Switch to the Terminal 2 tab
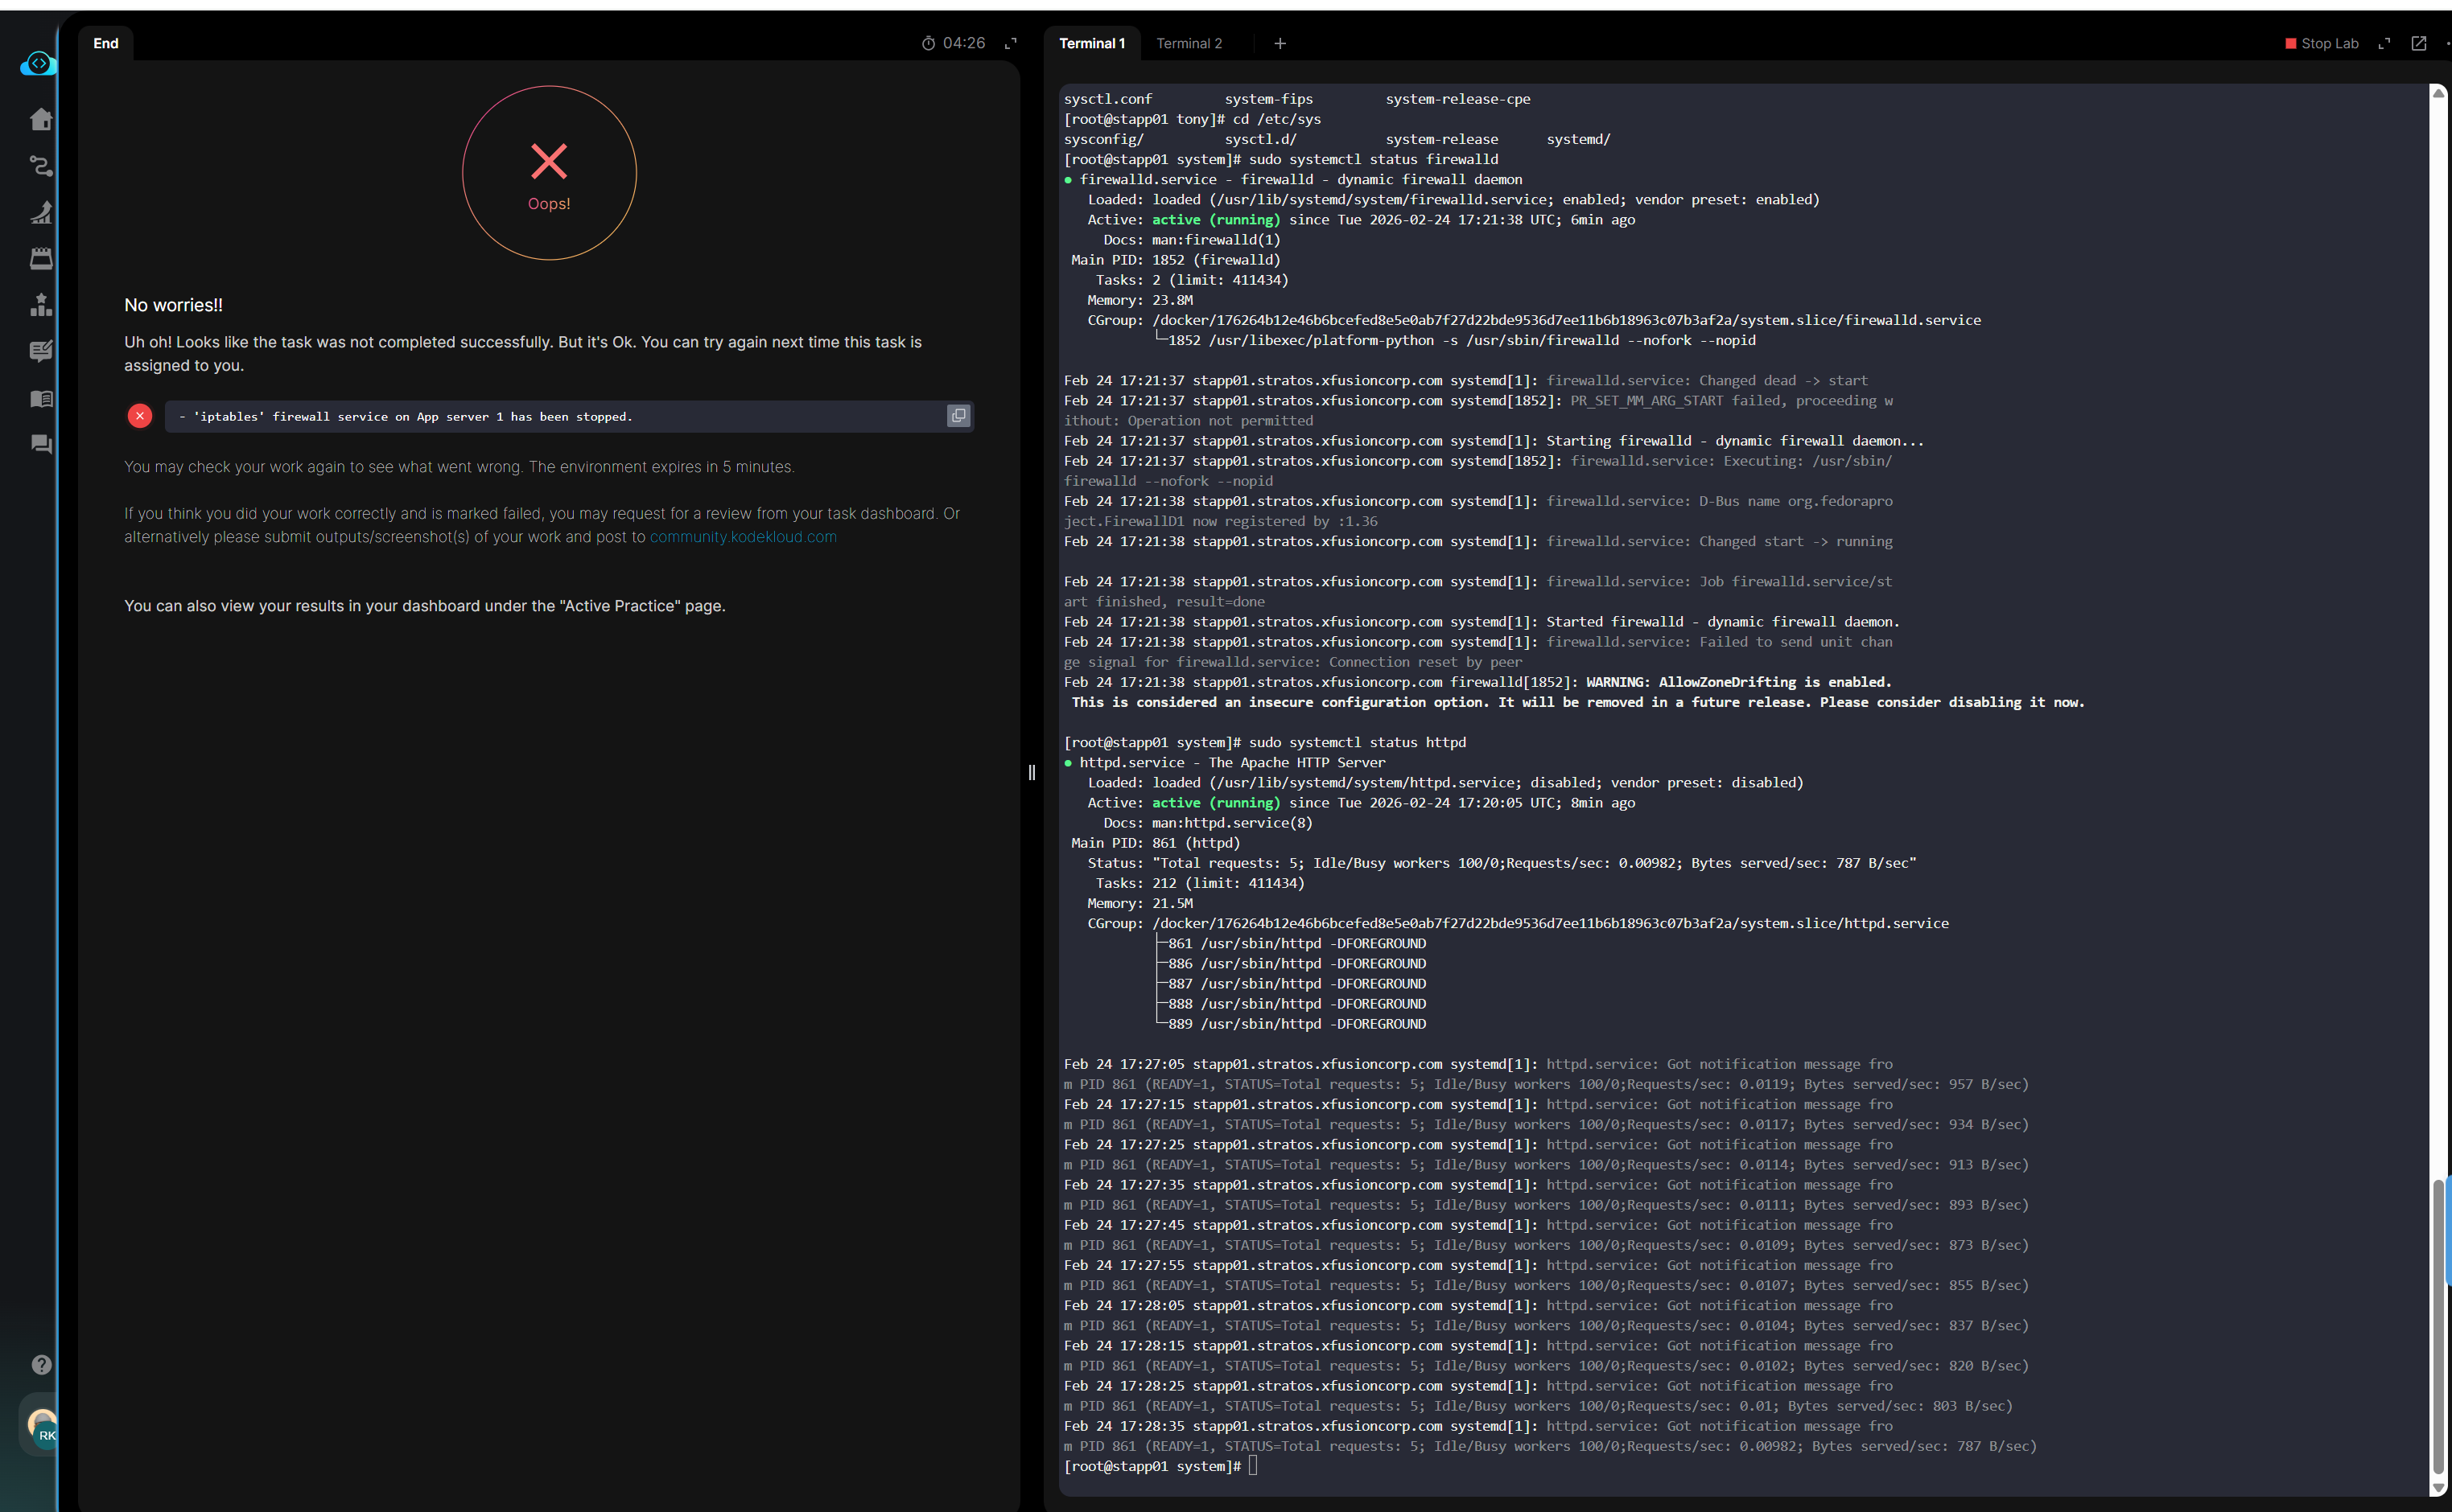The width and height of the screenshot is (2452, 1512). tap(1189, 43)
